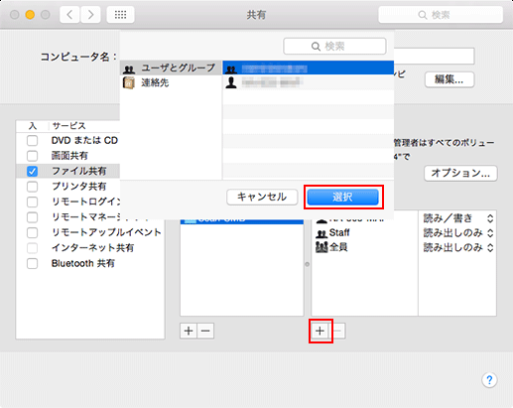Remove shared folder with minus button
This screenshot has width=513, height=408.
click(x=205, y=331)
